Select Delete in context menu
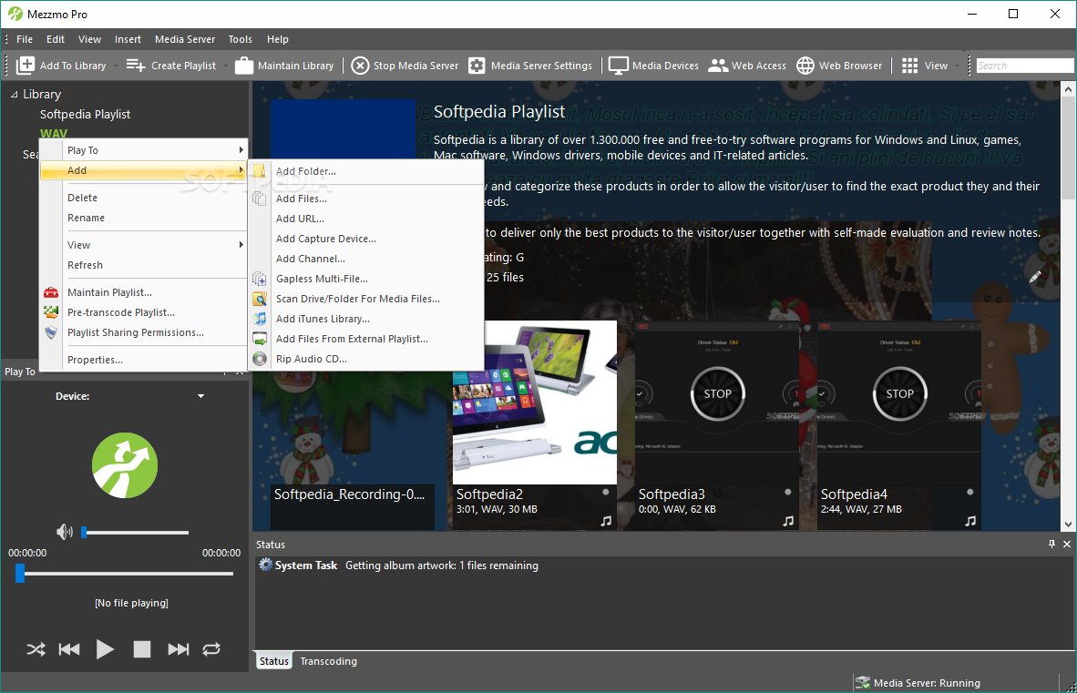This screenshot has height=693, width=1077. (82, 198)
